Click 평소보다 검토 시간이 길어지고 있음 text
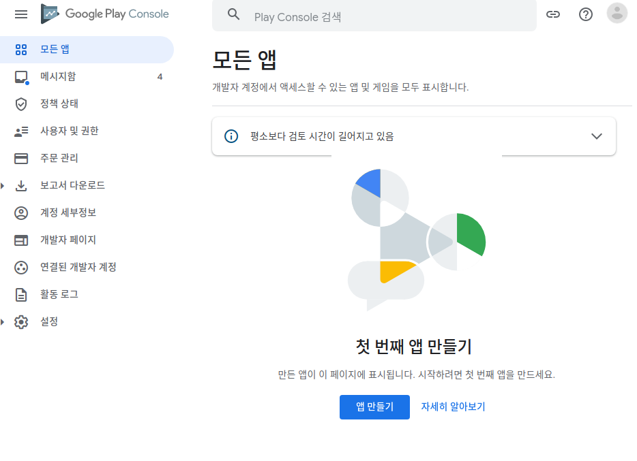 pyautogui.click(x=322, y=136)
